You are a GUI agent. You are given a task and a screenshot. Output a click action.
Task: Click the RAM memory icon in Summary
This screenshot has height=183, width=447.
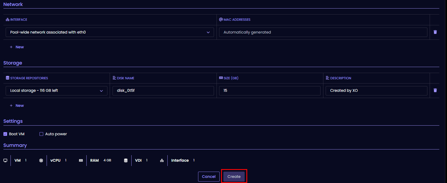[x=81, y=161]
